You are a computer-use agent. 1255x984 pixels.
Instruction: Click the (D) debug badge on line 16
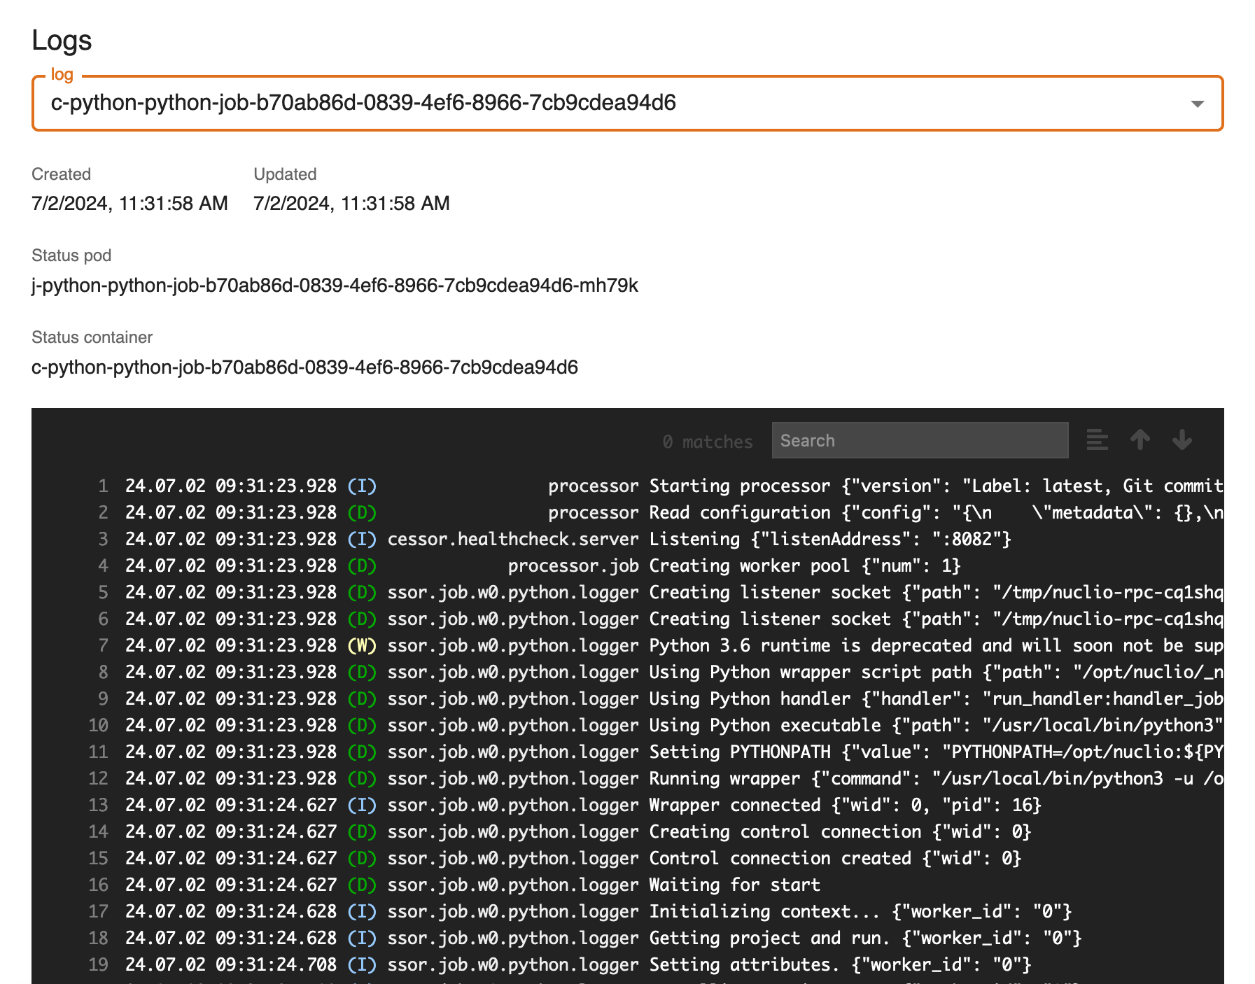[362, 885]
